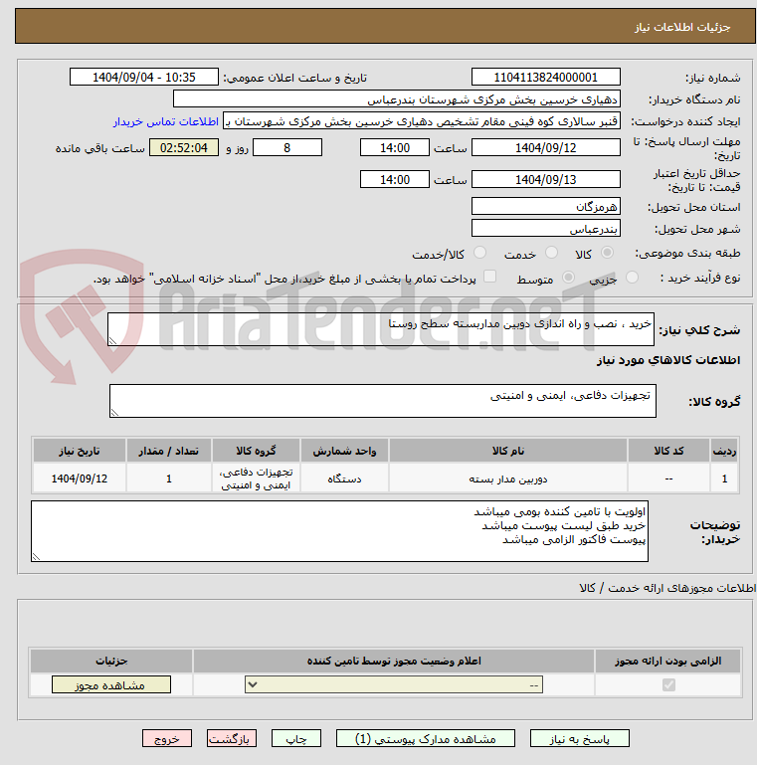757x765 pixels.
Task: Click the 'اطلاعات کالاهای مورد نیاز' heading
Action: pos(668,360)
